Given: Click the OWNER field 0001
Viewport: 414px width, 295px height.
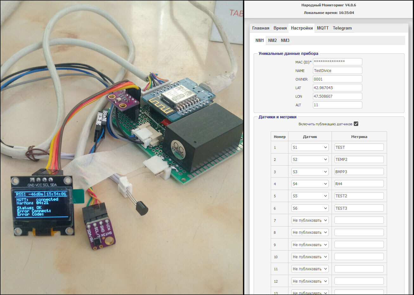Looking at the screenshot, I should click(337, 79).
